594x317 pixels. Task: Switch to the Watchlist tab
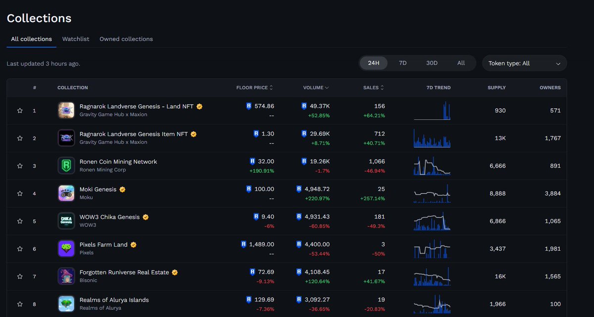coord(75,39)
